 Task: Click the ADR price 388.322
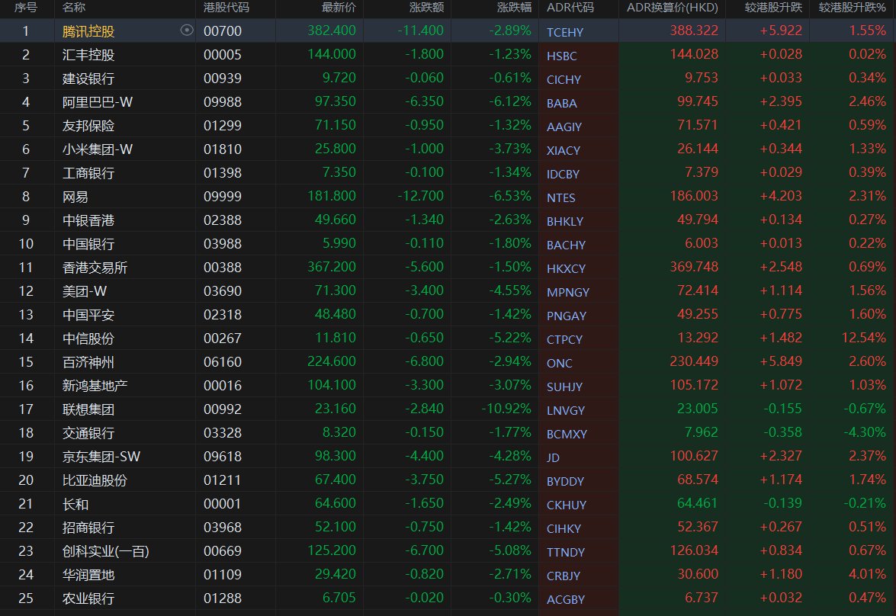(x=694, y=30)
